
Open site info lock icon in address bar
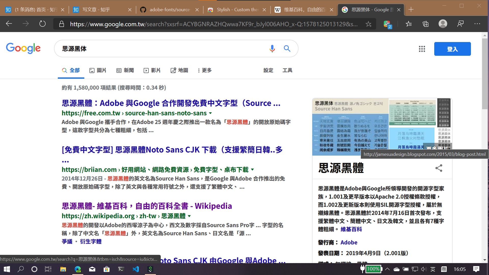[61, 24]
